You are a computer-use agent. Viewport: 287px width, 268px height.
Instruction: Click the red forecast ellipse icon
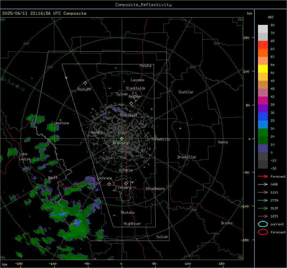click(x=263, y=232)
